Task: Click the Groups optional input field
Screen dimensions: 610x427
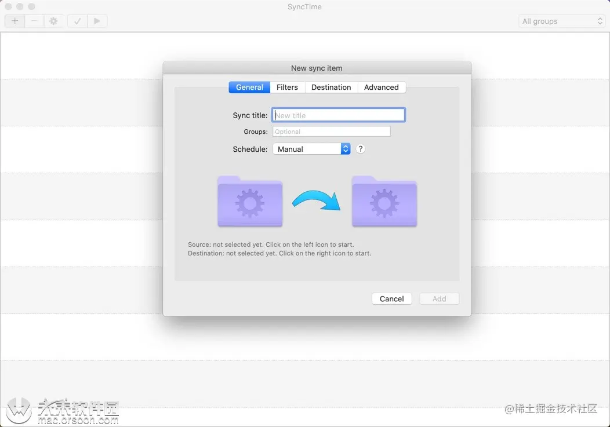Action: tap(332, 132)
